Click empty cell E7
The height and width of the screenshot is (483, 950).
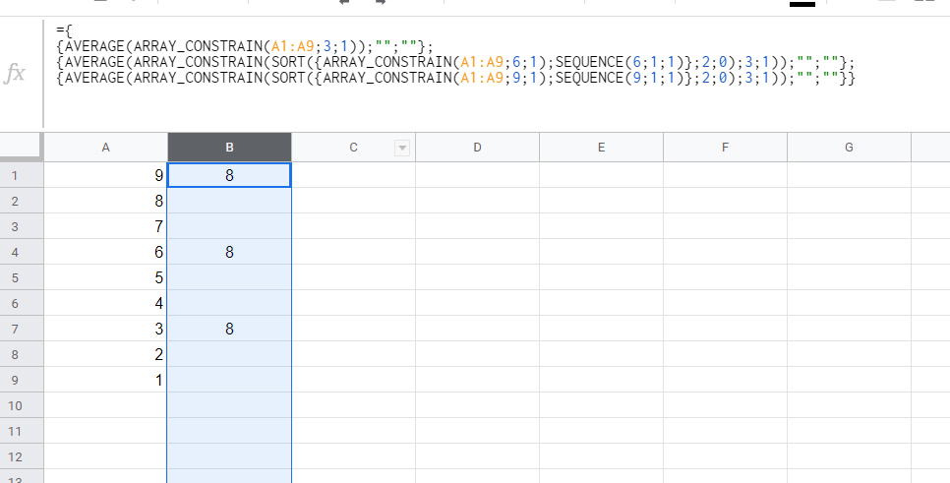click(601, 329)
